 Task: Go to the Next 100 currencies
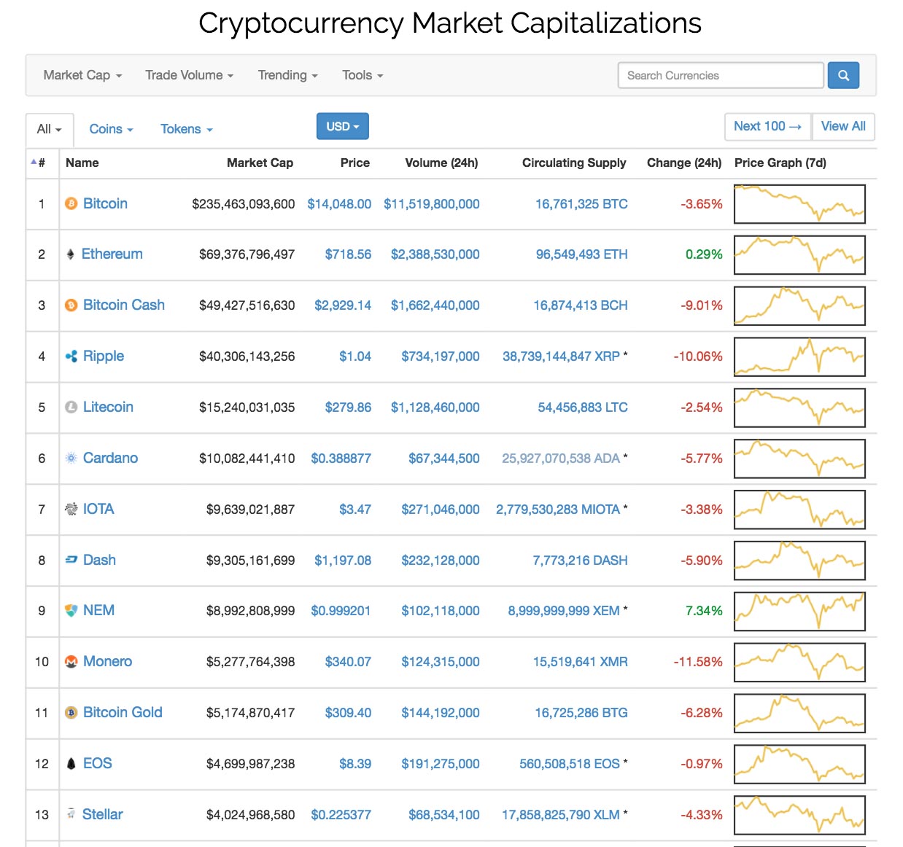(767, 126)
